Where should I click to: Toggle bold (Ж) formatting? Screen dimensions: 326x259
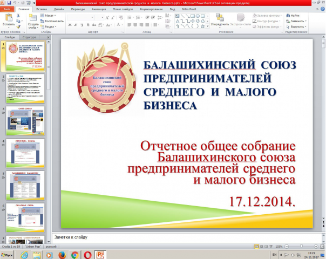click(70, 25)
